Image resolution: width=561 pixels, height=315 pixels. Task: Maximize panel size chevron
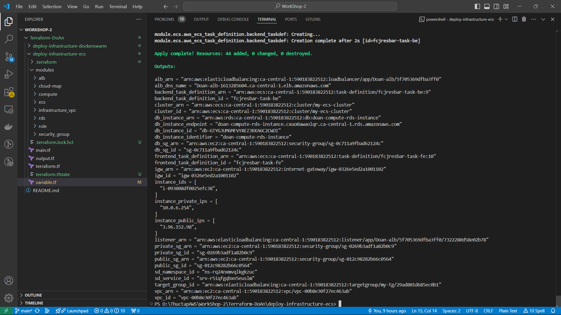pyautogui.click(x=543, y=19)
